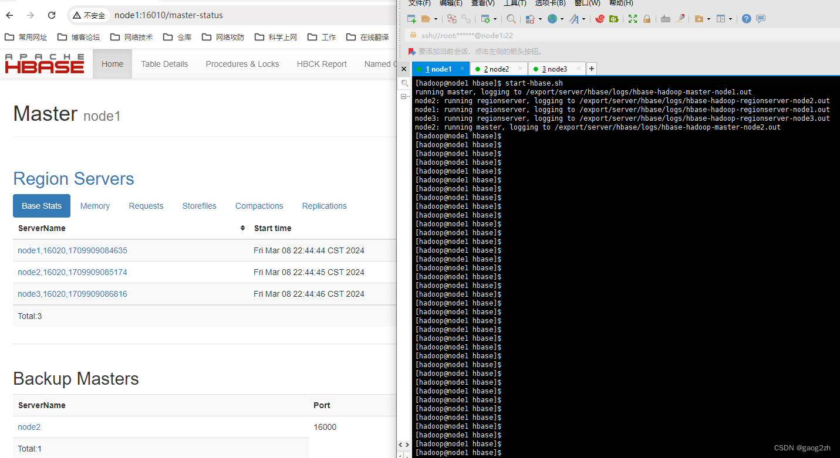Click the browser forward arrow

[31, 15]
